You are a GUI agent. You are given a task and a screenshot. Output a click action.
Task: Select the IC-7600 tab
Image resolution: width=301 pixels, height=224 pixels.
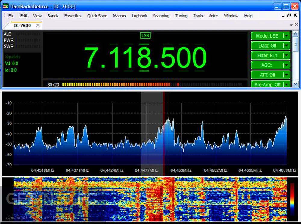[22, 26]
